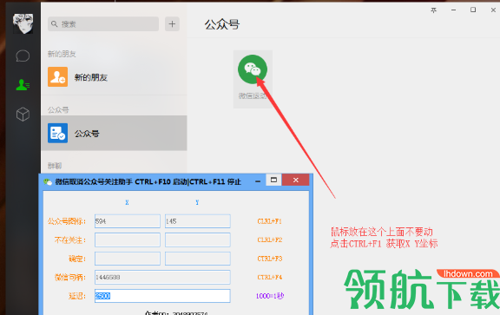The image size is (500, 315).
Task: Open the orange 新的朋友 icon
Action: (57, 77)
